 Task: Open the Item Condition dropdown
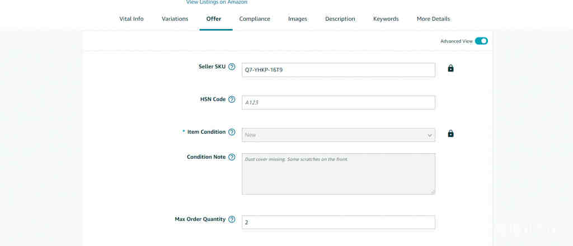(x=339, y=135)
